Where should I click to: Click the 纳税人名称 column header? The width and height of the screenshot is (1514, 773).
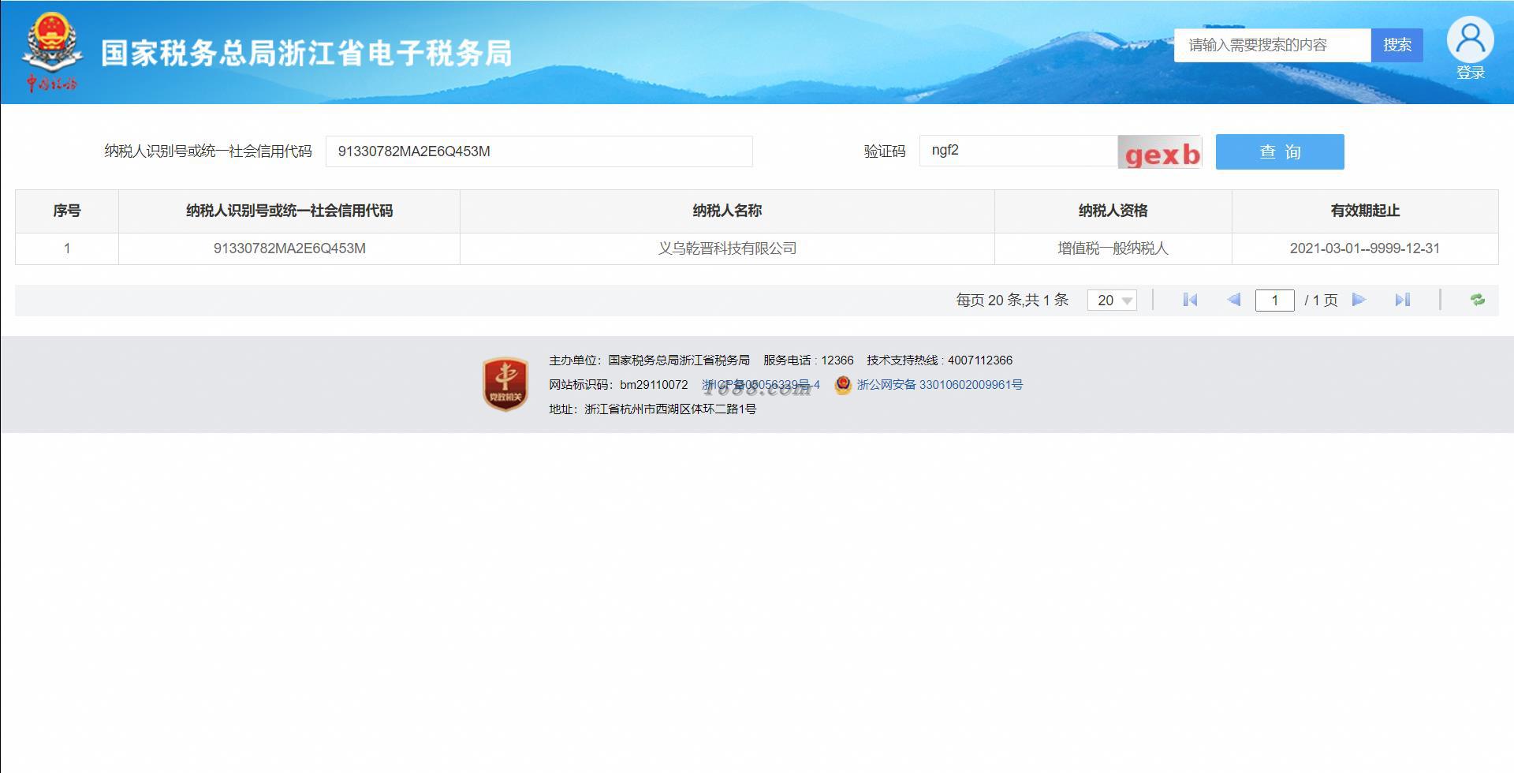click(727, 211)
